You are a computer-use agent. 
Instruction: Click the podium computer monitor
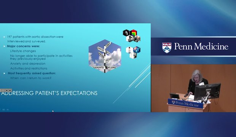coord(207,91)
